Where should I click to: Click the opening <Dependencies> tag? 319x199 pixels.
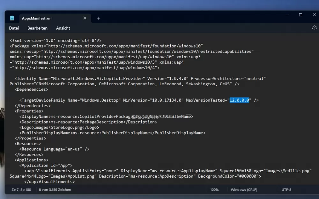point(31,89)
